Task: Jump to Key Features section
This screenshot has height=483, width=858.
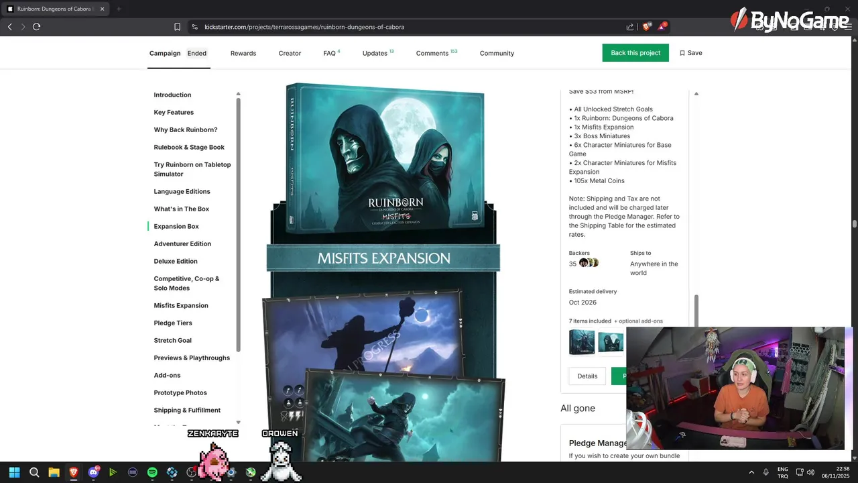Action: point(174,112)
